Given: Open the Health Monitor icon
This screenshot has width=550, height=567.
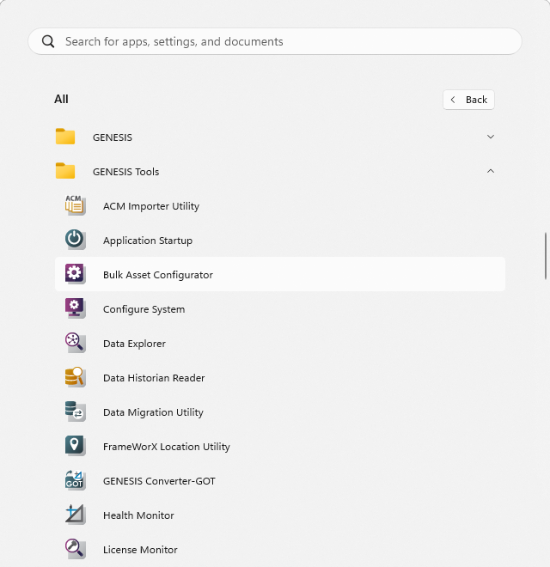Looking at the screenshot, I should click(x=76, y=515).
